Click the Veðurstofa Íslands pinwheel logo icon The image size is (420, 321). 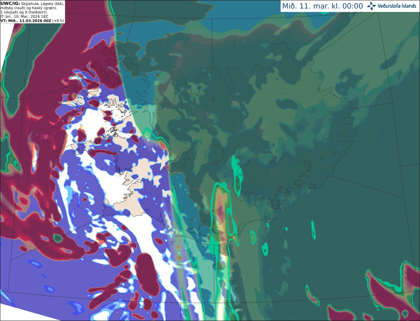(371, 6)
